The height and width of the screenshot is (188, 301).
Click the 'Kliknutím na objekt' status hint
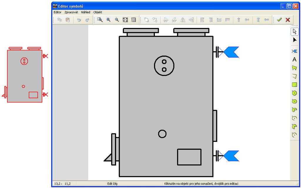201,184
